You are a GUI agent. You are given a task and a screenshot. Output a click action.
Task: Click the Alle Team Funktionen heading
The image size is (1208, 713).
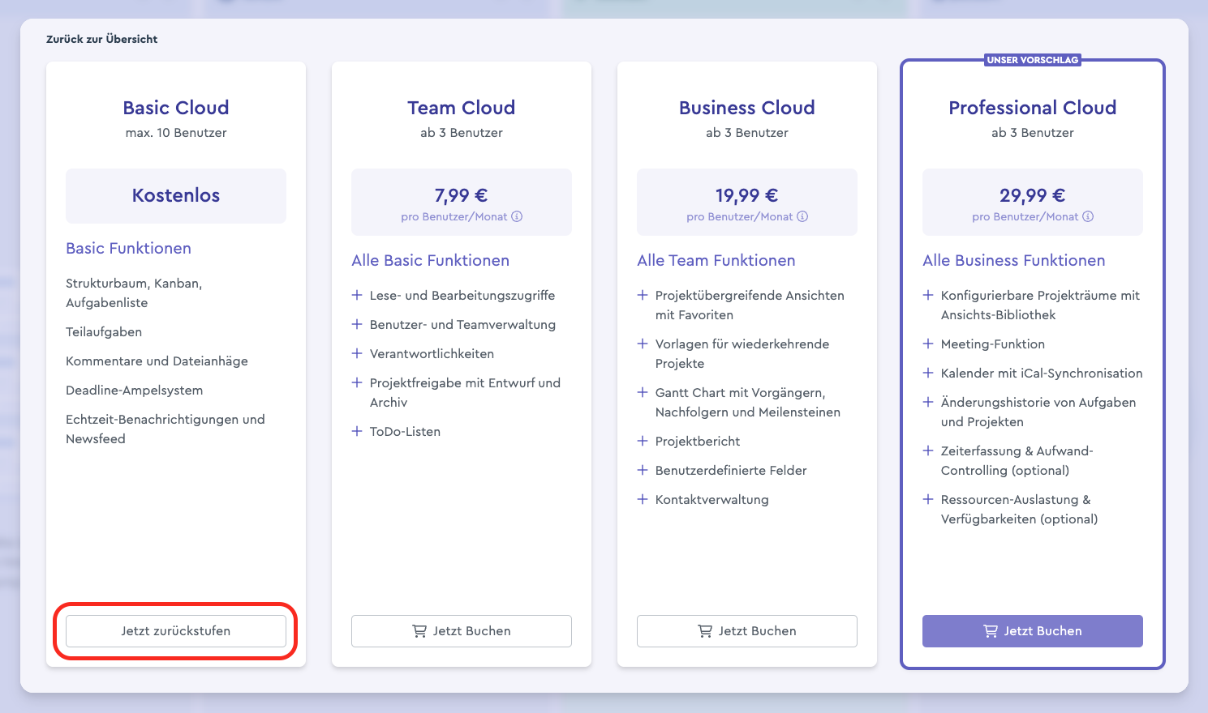click(x=716, y=260)
